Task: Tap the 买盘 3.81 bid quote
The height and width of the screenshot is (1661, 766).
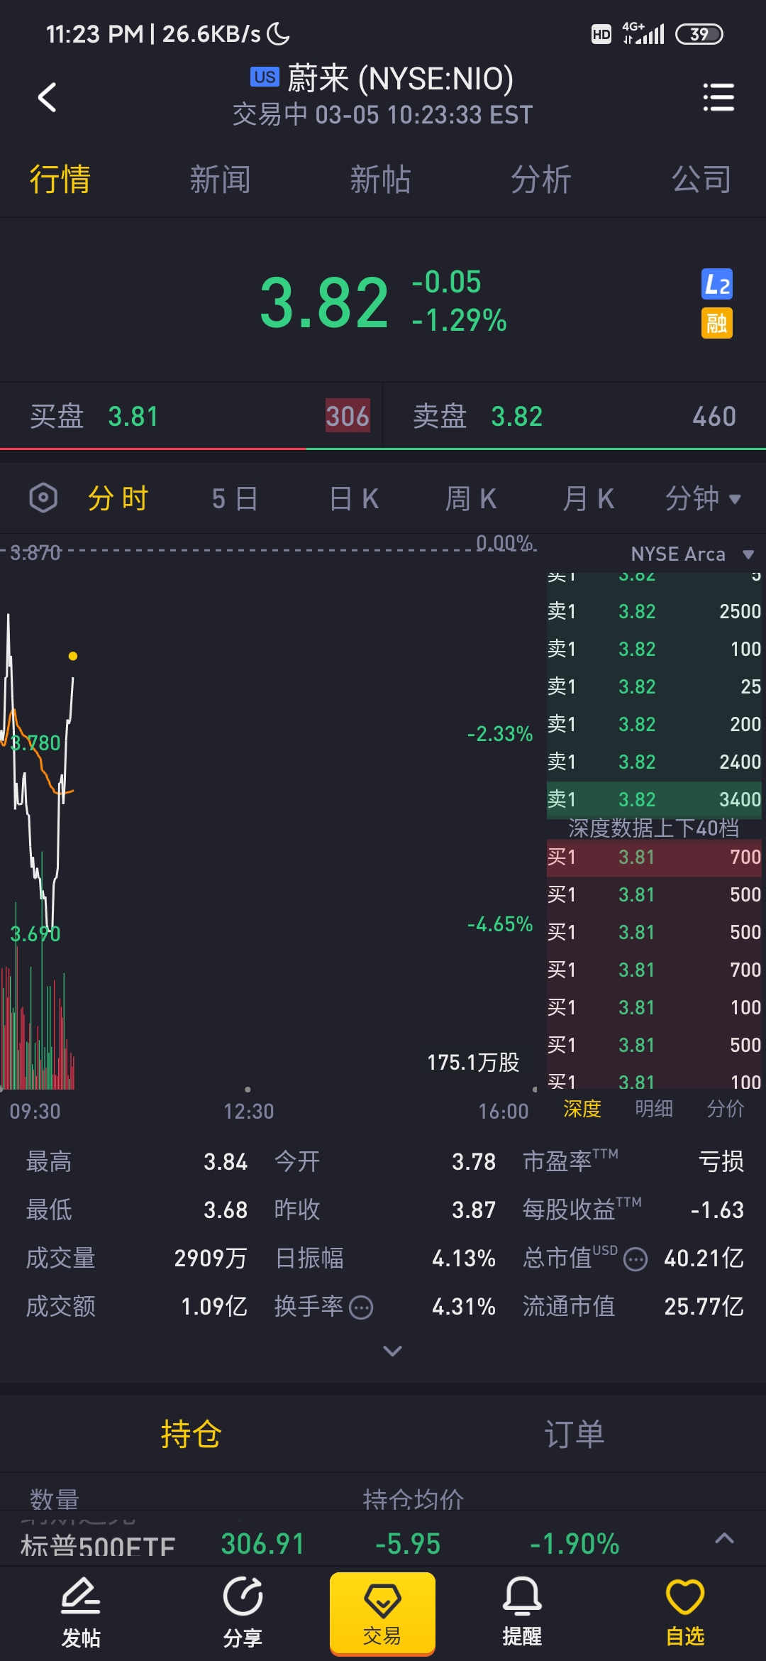Action: coord(191,416)
